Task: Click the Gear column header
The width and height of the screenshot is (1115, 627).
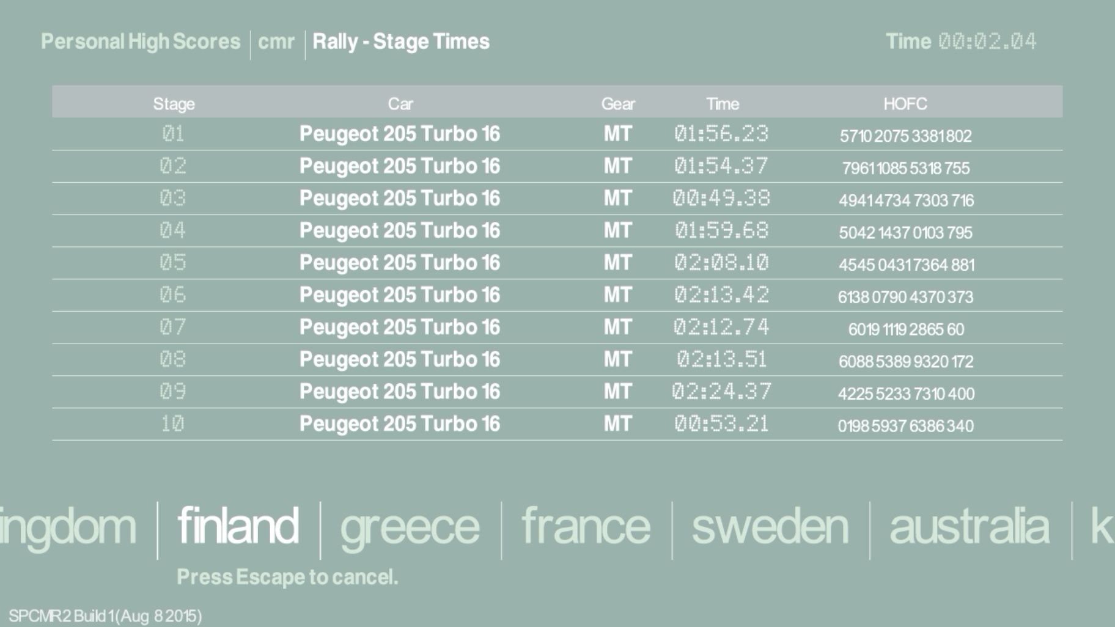Action: 618,104
